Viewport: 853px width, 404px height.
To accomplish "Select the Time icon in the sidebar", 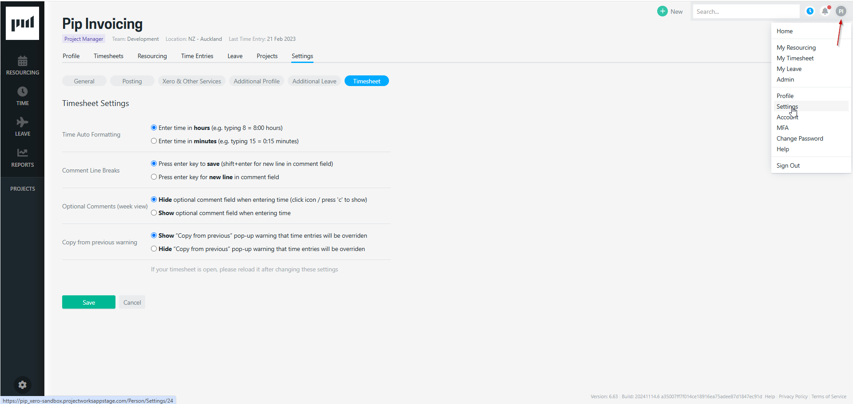I will [x=22, y=95].
